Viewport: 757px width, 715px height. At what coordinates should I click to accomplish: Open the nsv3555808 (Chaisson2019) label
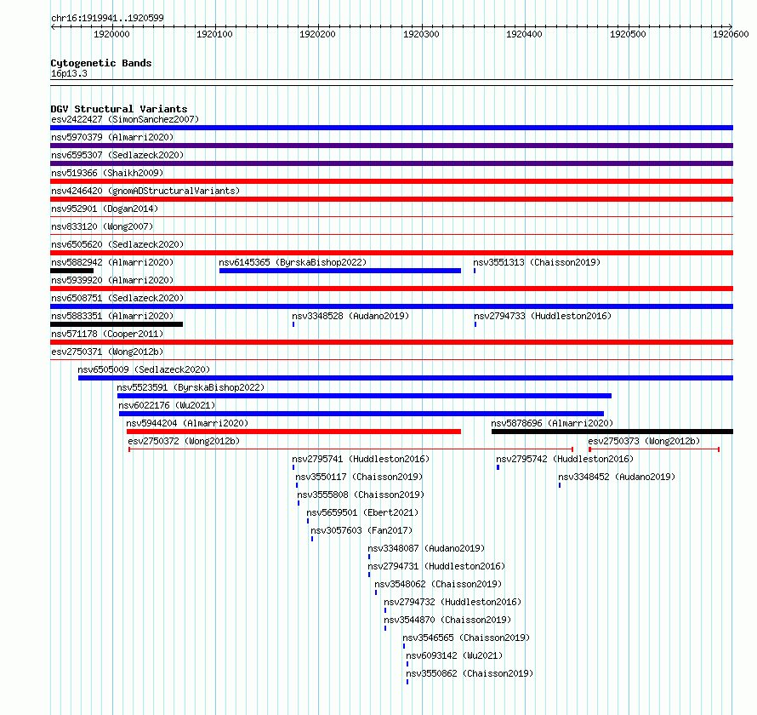pyautogui.click(x=361, y=495)
